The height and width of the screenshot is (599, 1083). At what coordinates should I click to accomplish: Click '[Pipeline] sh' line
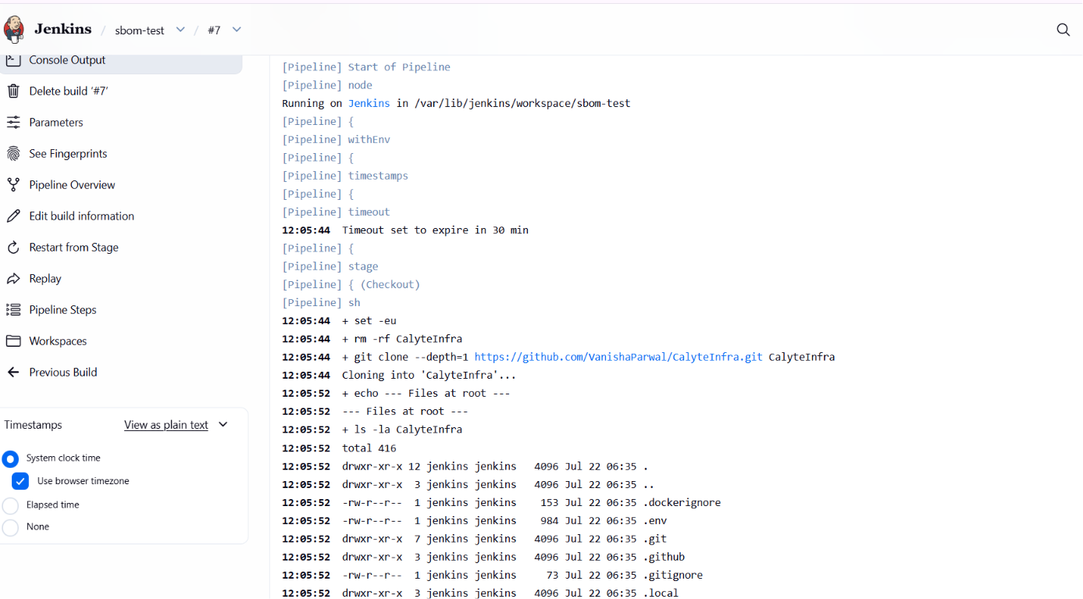point(321,302)
